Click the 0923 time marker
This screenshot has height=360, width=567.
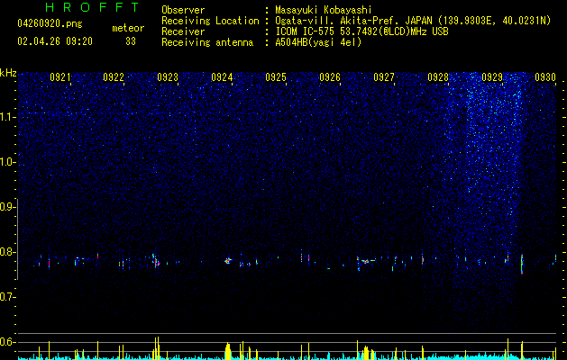click(168, 77)
